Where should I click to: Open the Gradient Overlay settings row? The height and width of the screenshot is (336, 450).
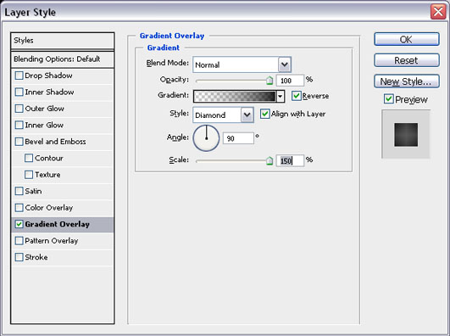(62, 224)
